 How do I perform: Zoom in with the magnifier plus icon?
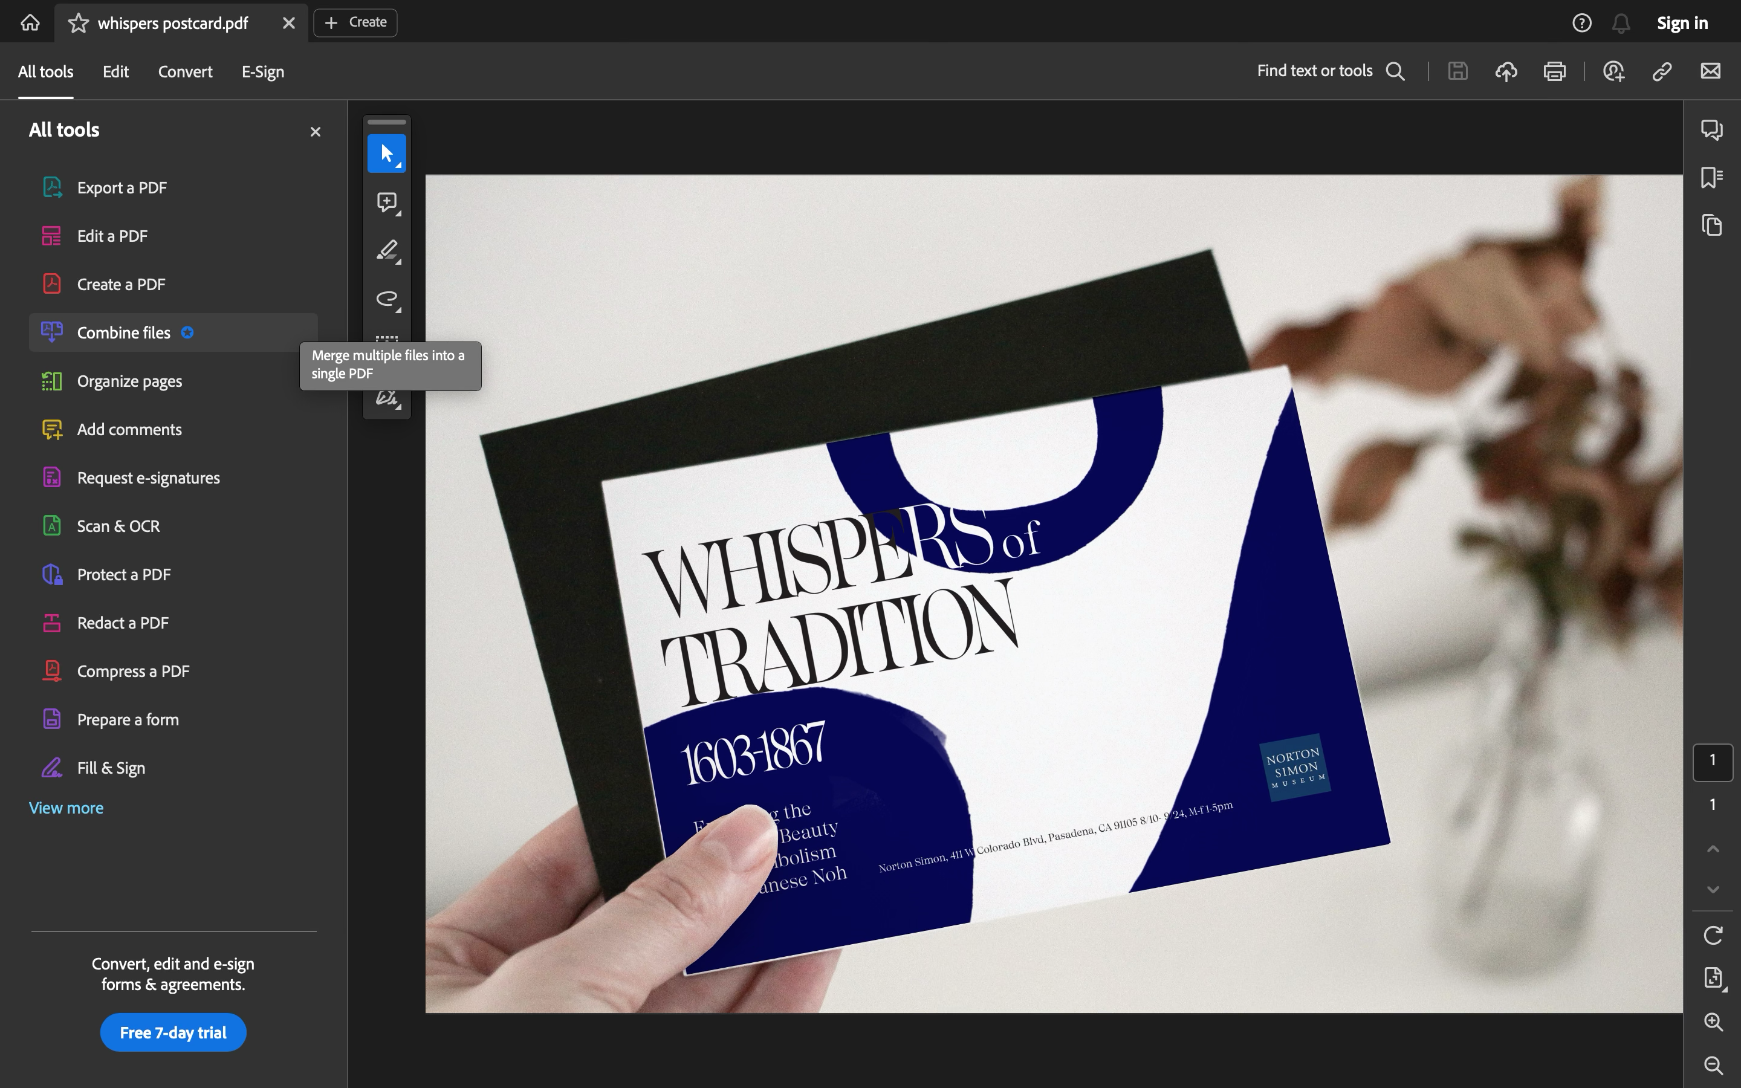(1713, 1022)
